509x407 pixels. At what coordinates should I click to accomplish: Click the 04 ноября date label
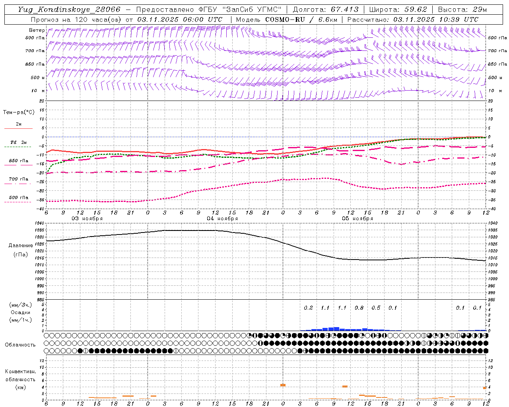[222, 219]
